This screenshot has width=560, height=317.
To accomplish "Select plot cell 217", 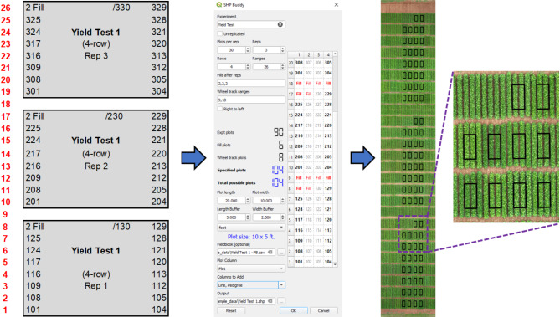I will (x=299, y=125).
